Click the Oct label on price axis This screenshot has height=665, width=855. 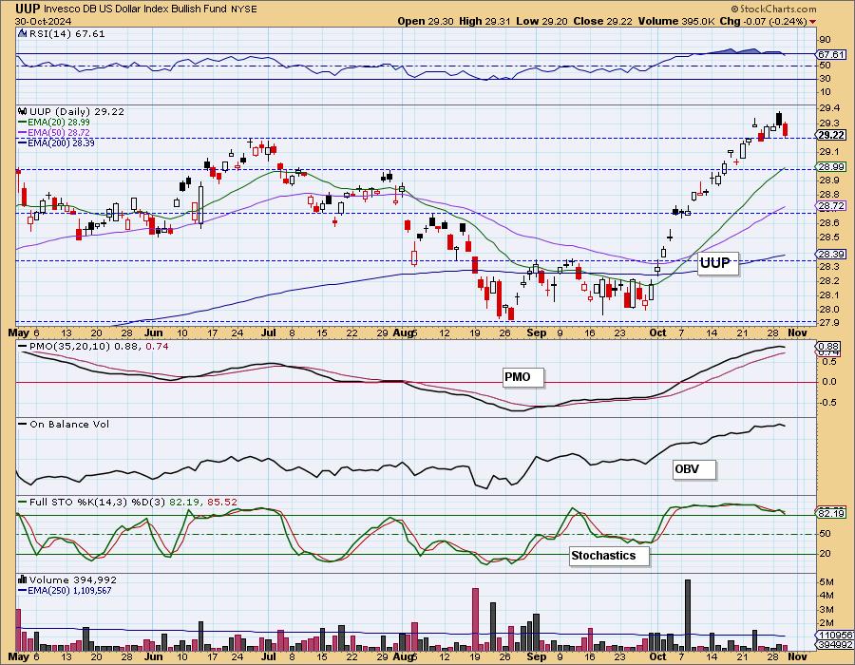tap(657, 332)
